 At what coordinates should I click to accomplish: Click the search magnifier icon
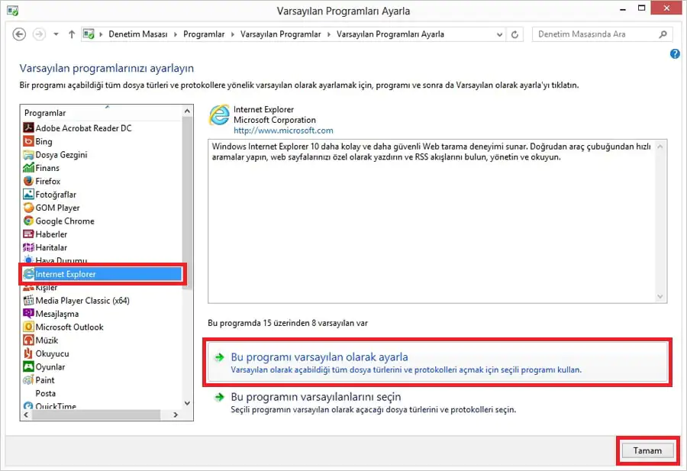[x=663, y=34]
